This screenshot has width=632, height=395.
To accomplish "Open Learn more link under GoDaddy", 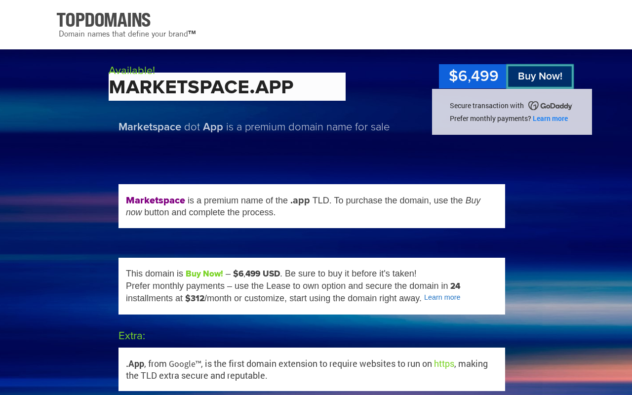I will tap(550, 118).
